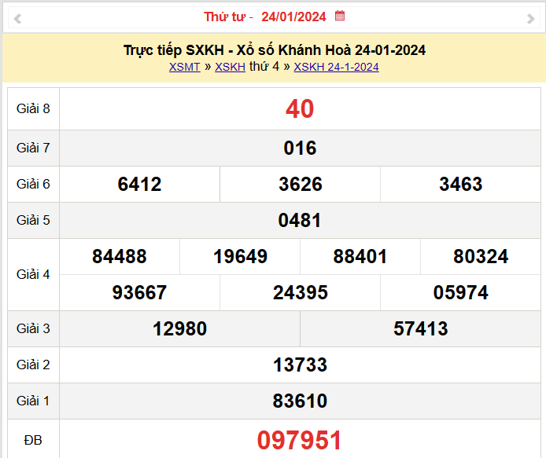Screen dimensions: 546x458
Task: Click the Giải 5 row label
Action: tap(33, 220)
